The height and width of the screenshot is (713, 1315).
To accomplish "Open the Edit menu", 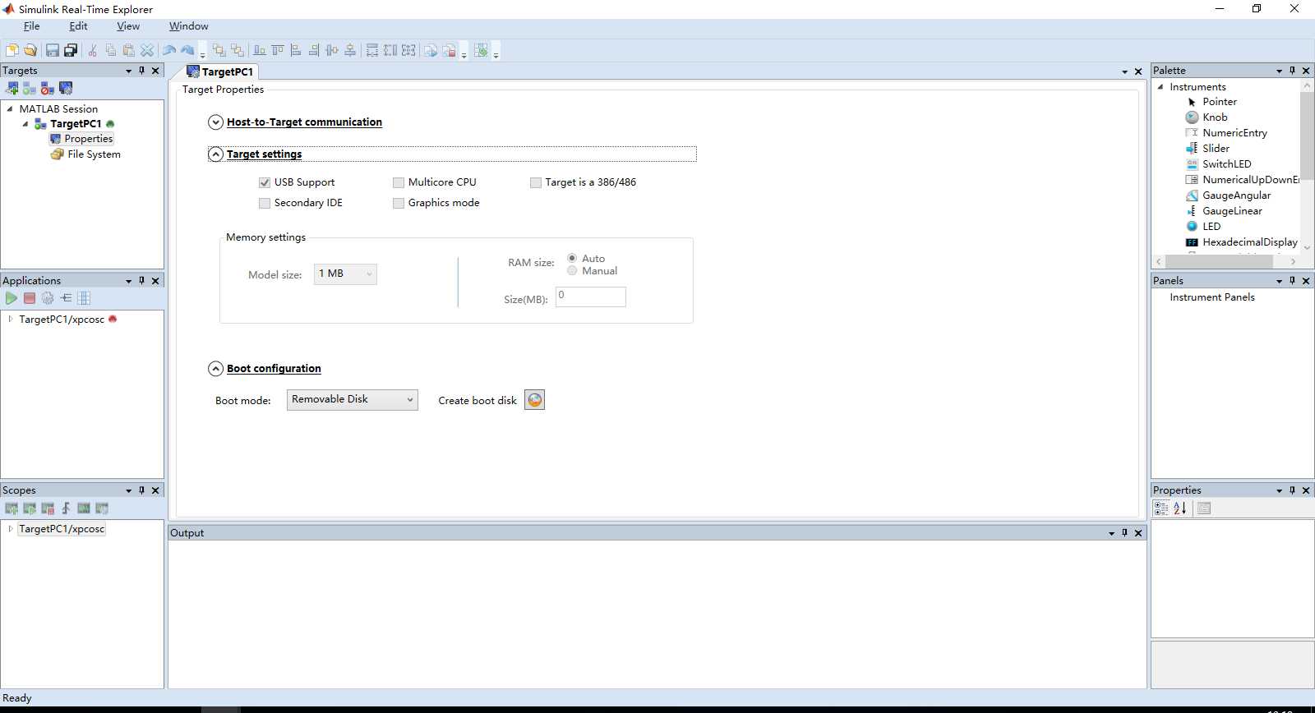I will click(79, 26).
